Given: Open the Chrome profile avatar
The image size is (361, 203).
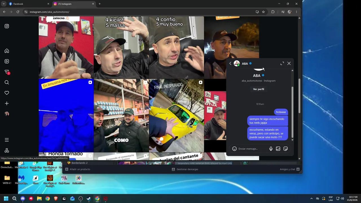Looking at the screenshot, I should tap(289, 12).
